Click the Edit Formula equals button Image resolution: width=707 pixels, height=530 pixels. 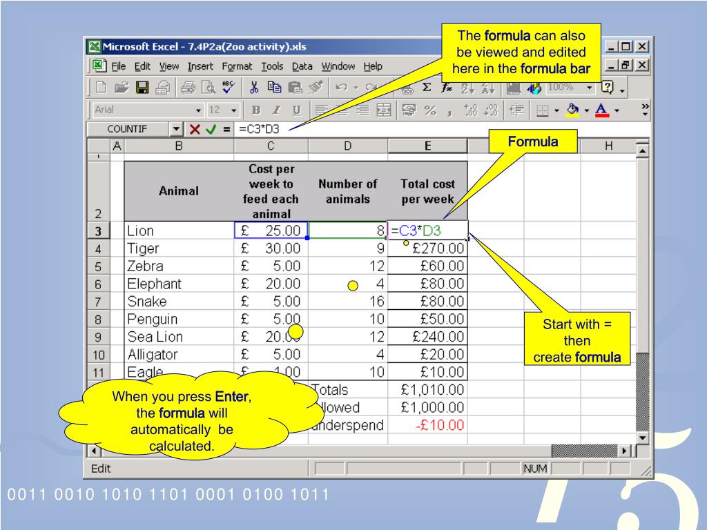[x=226, y=129]
